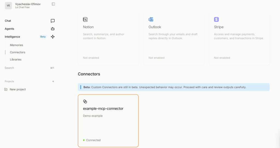Click the Notion logo icon
The width and height of the screenshot is (280, 148).
click(x=85, y=19)
